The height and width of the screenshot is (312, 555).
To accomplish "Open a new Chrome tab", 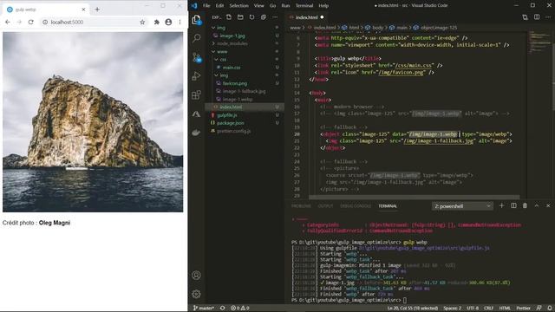I will point(97,10).
